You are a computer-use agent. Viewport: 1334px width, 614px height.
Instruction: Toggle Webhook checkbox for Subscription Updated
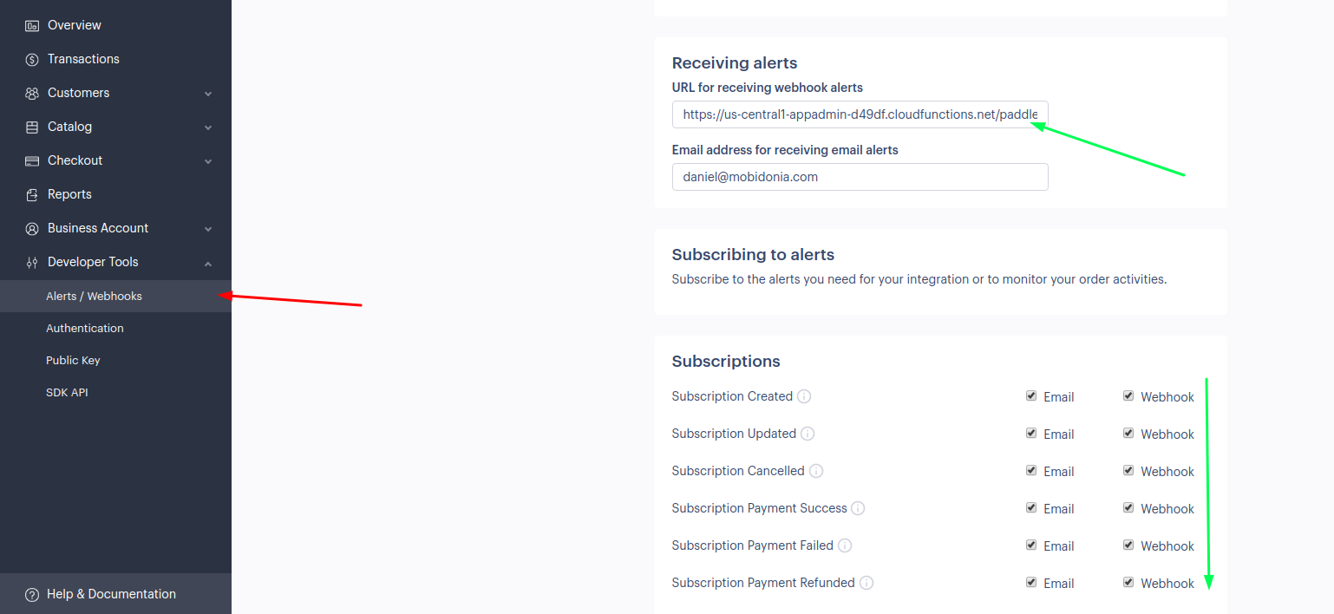pos(1128,433)
